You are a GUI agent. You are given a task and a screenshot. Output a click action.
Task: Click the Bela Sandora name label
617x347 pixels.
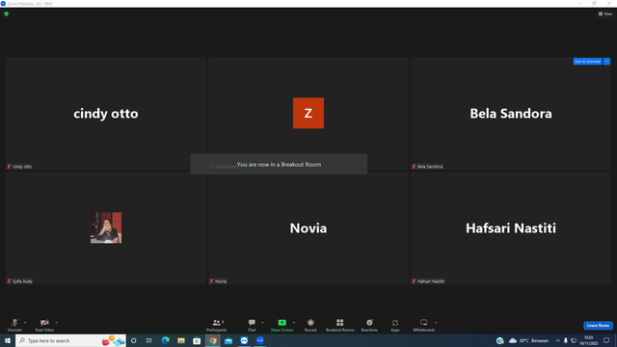pos(427,167)
